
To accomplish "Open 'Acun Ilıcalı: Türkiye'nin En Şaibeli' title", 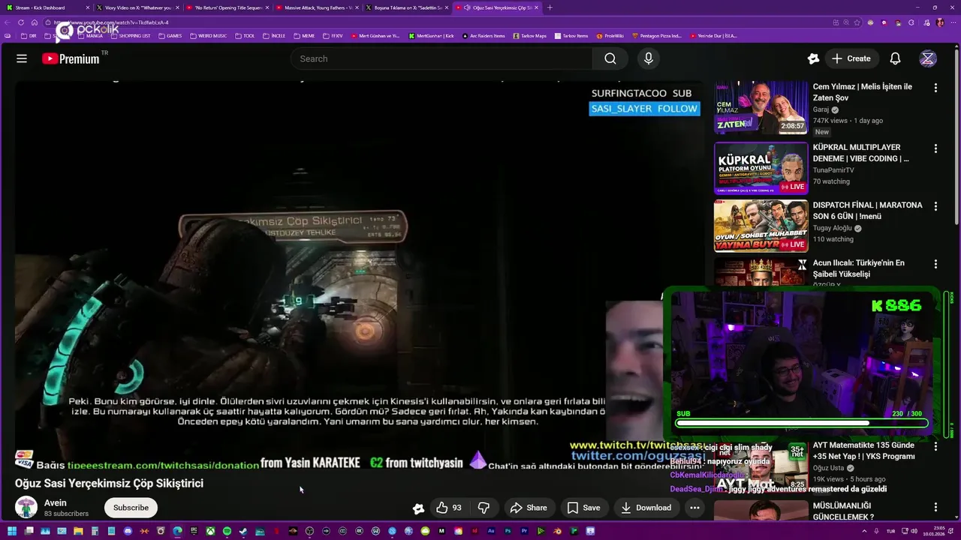I will click(x=859, y=268).
